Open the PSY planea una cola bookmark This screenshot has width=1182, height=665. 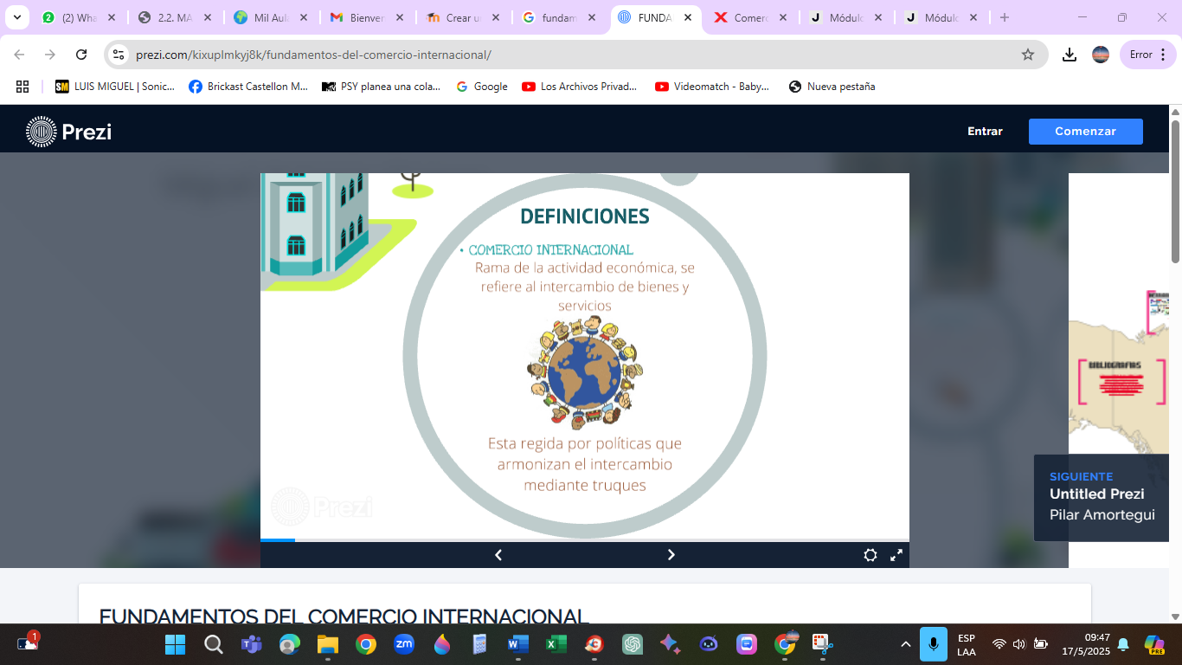pos(381,87)
